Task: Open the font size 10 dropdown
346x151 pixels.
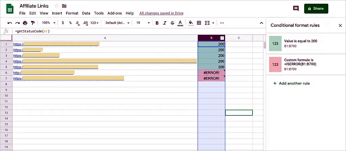Action: tap(143, 23)
